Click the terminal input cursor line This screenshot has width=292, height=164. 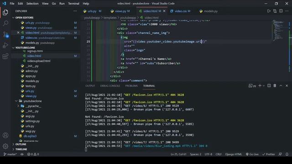tap(86, 149)
